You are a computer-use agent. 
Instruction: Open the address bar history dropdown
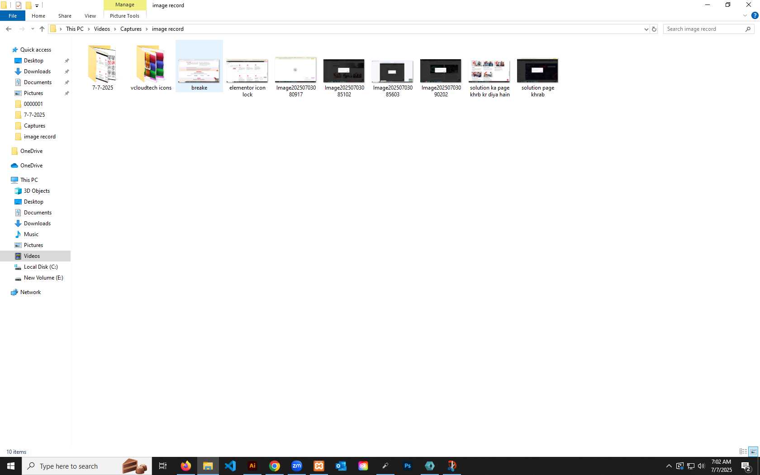point(646,29)
